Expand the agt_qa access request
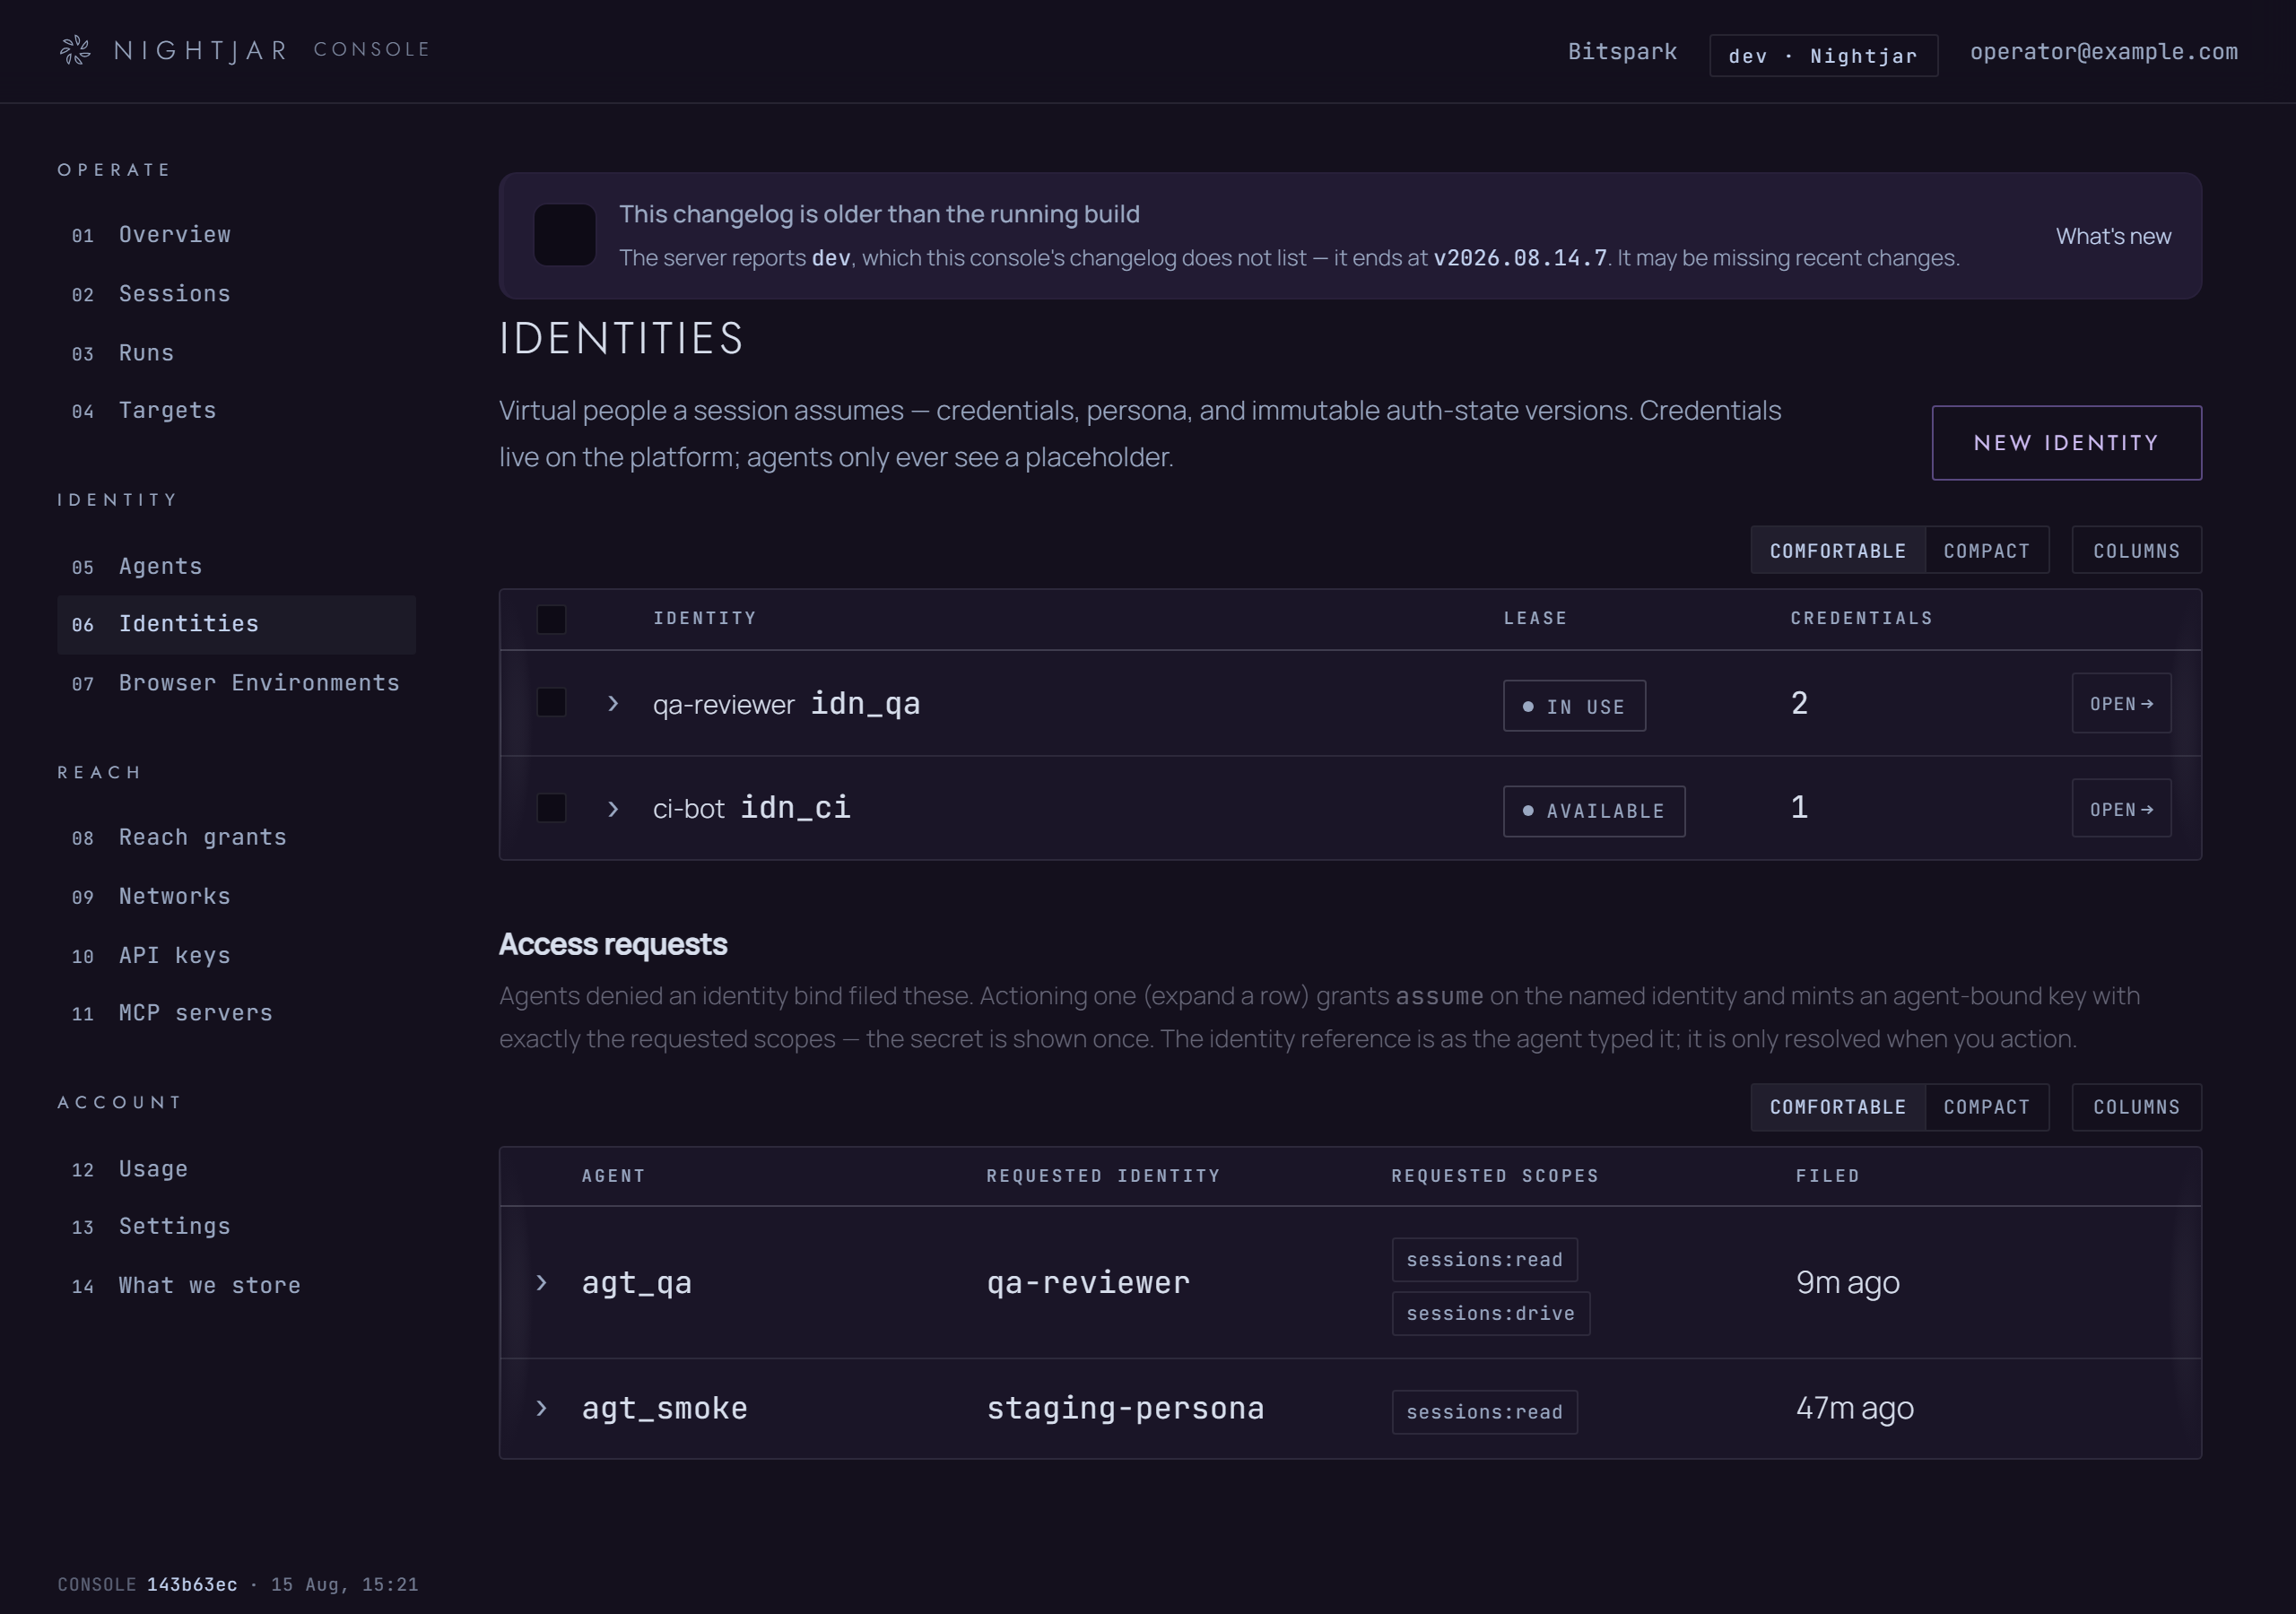This screenshot has height=1614, width=2296. click(542, 1283)
